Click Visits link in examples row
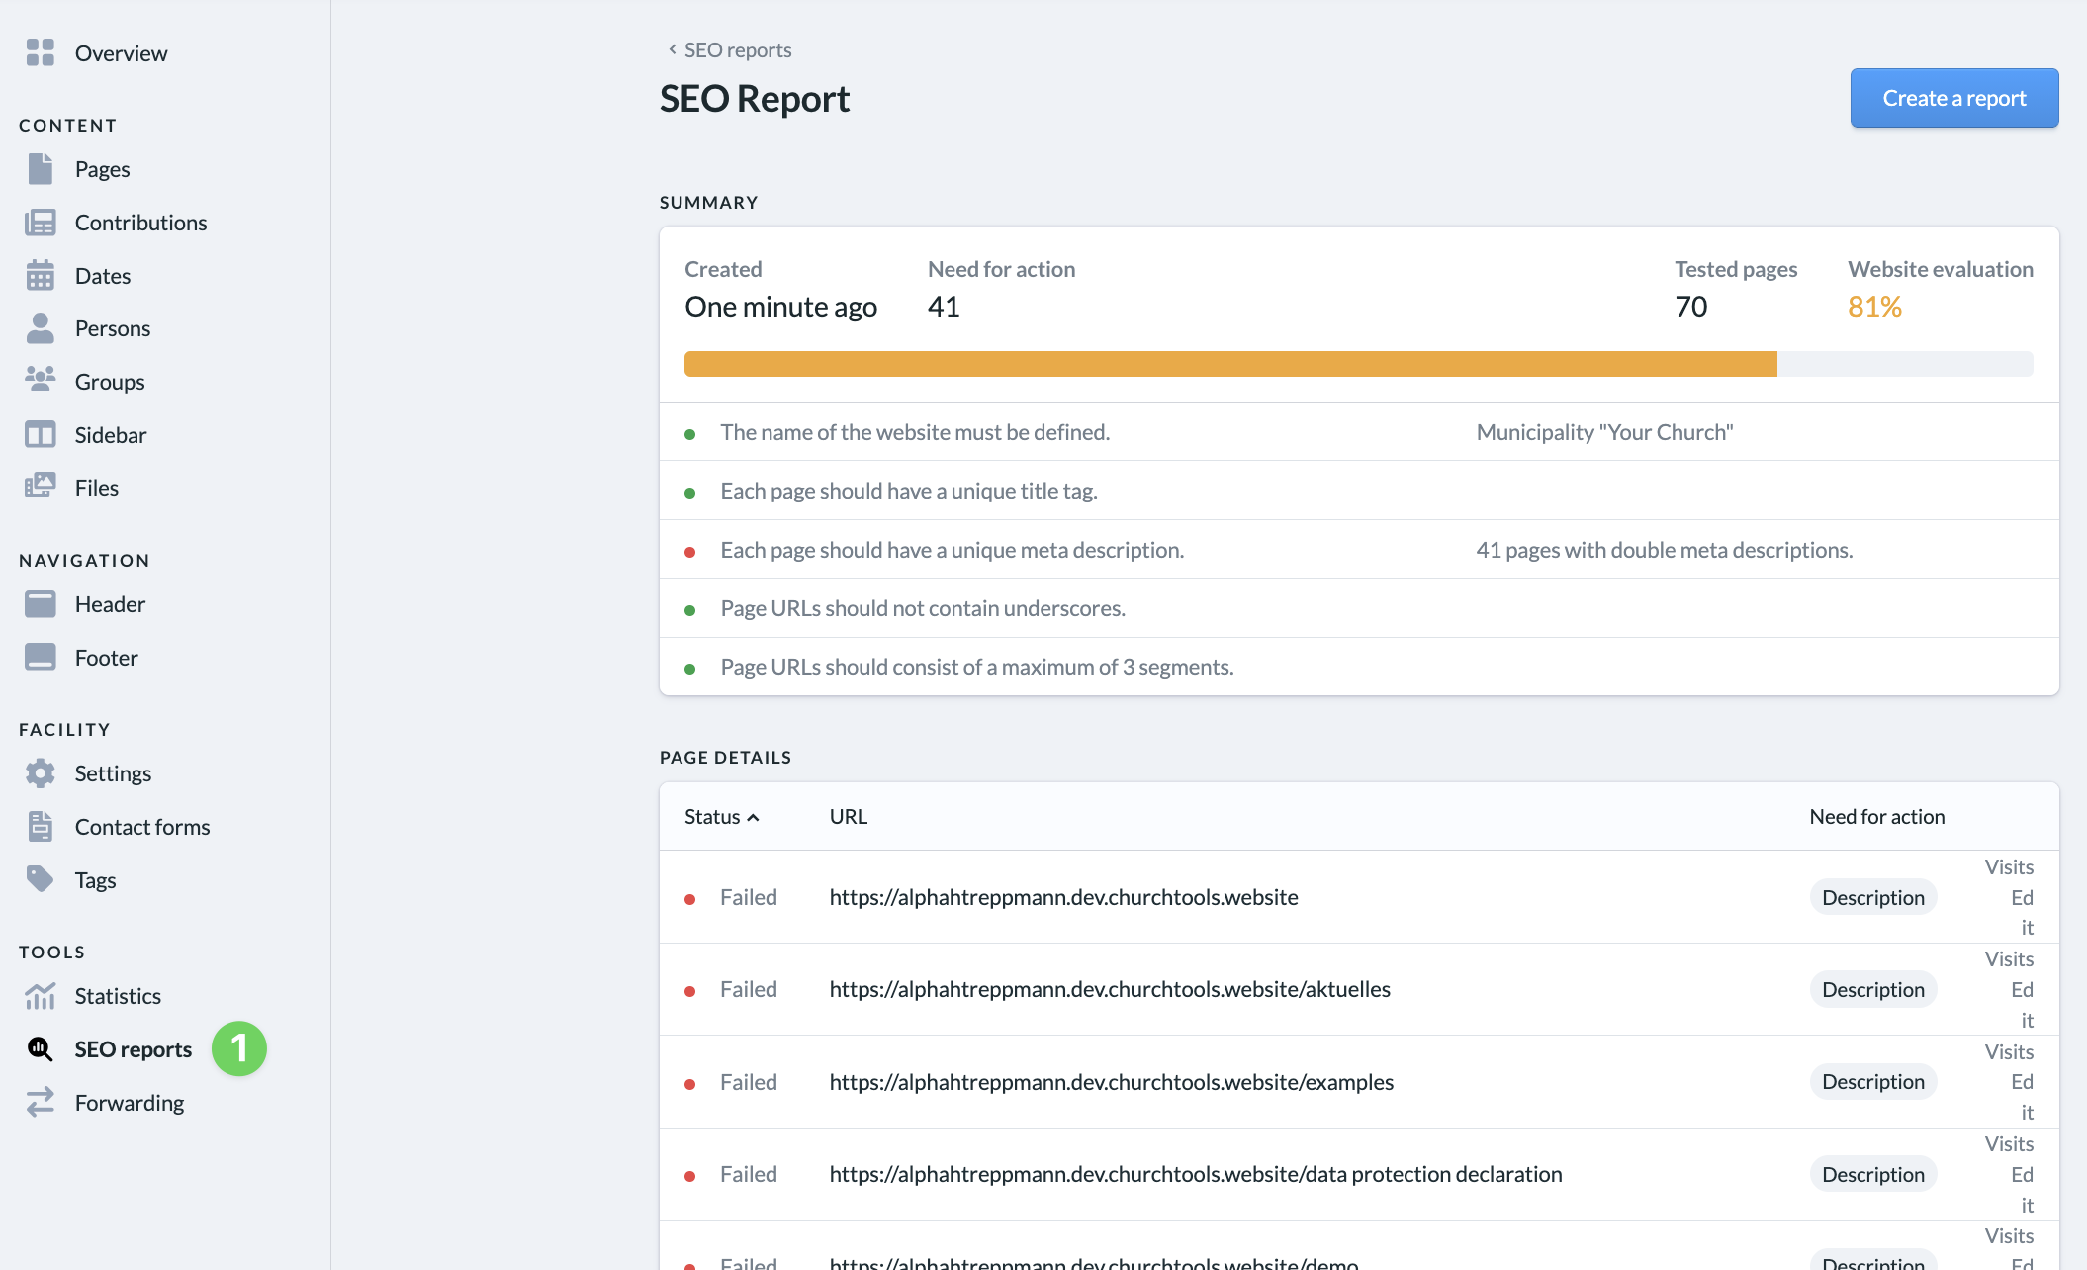 (x=2009, y=1052)
